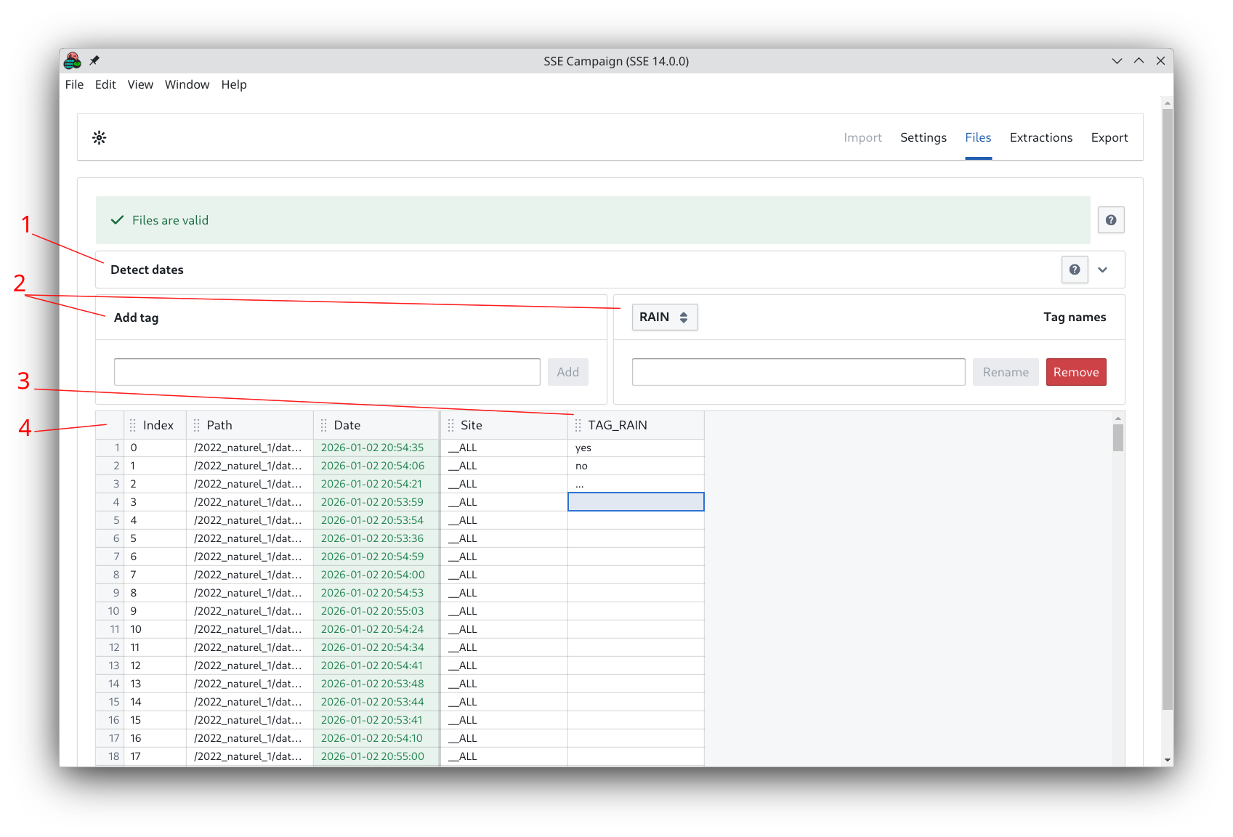1233x837 pixels.
Task: Click the Date column drag handle
Action: point(324,425)
